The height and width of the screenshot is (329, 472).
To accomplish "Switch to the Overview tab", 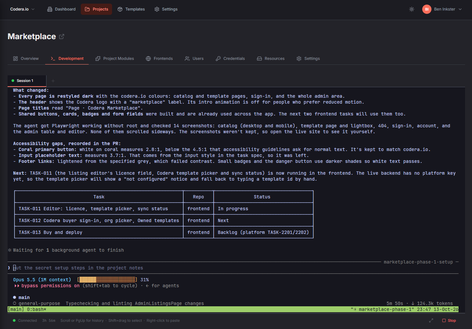I will [26, 59].
